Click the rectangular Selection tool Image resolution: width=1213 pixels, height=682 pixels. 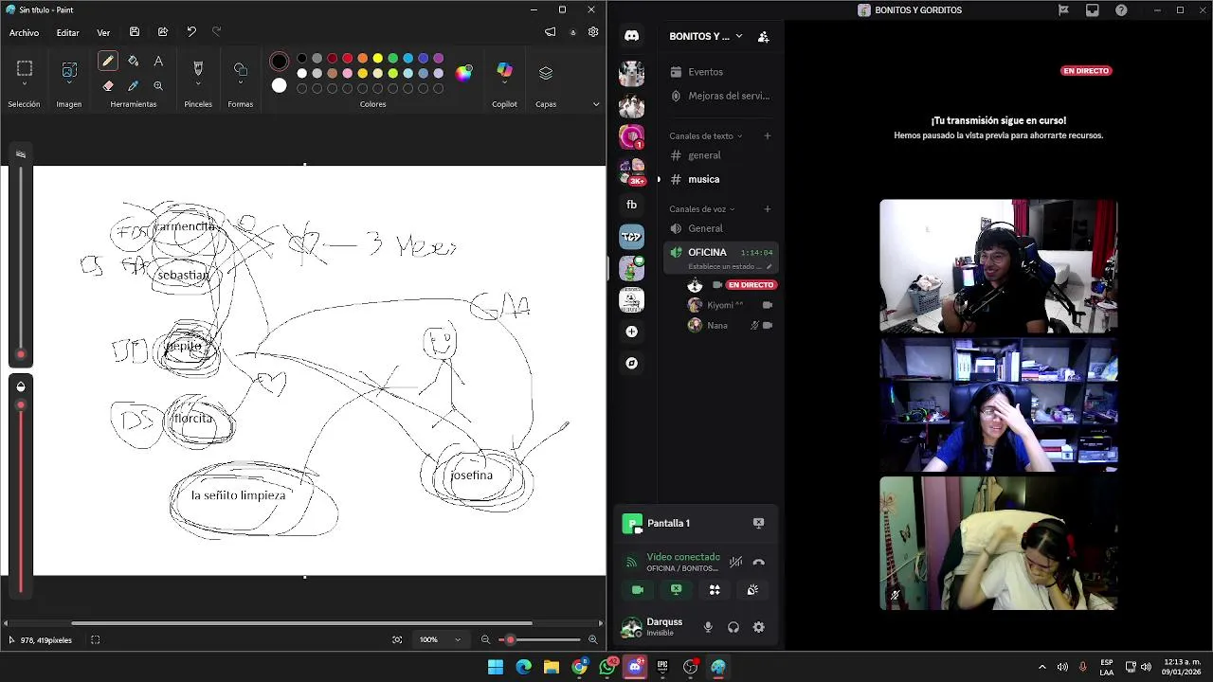tap(25, 68)
